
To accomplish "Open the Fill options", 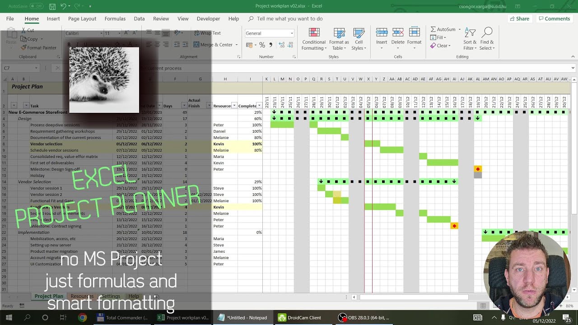I will click(x=438, y=37).
